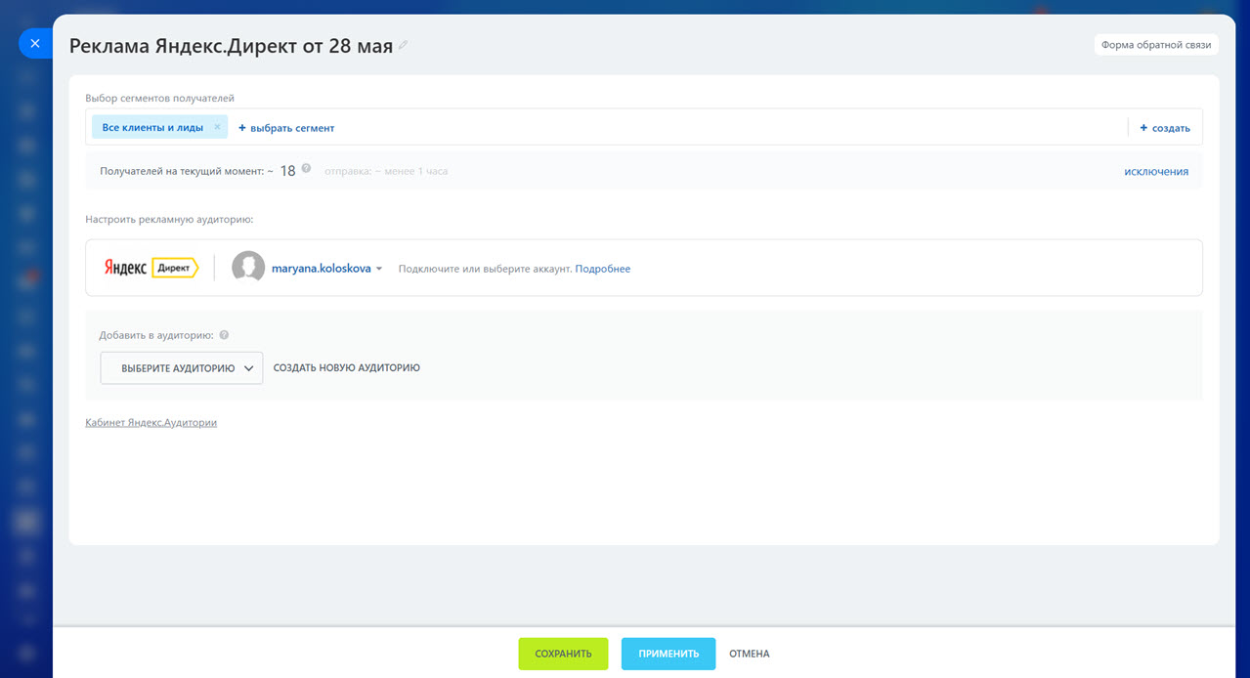This screenshot has width=1250, height=678.
Task: Remove the "Все клиенты и лиды" segment
Action: pyautogui.click(x=217, y=127)
